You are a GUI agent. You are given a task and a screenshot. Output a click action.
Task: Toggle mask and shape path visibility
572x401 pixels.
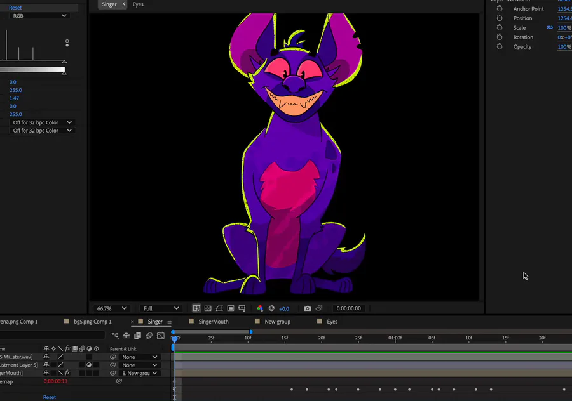pyautogui.click(x=219, y=308)
